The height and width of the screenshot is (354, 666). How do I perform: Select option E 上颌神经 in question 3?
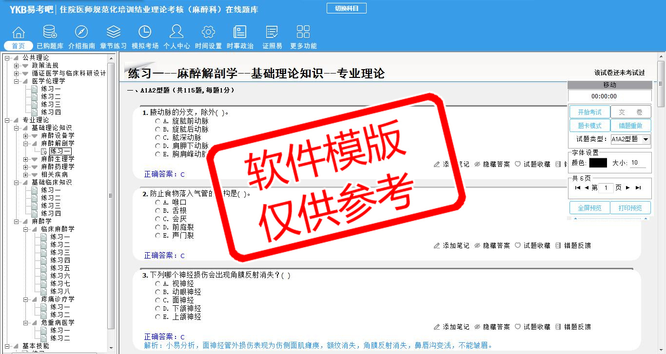coord(158,317)
